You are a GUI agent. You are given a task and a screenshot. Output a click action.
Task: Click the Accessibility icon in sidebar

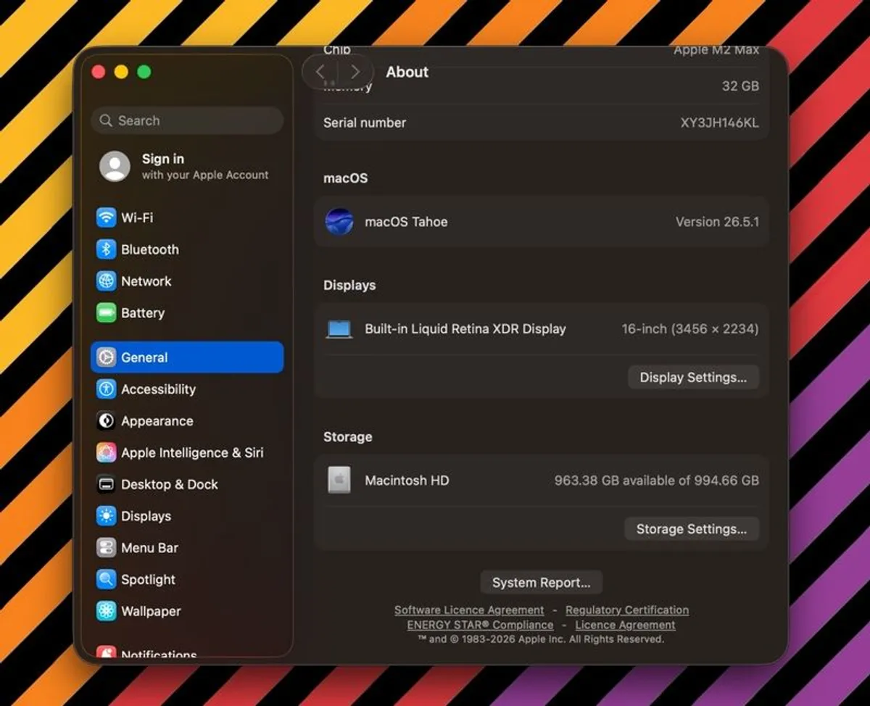[x=107, y=389]
